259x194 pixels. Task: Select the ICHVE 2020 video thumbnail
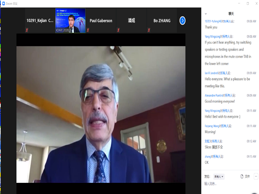70,20
